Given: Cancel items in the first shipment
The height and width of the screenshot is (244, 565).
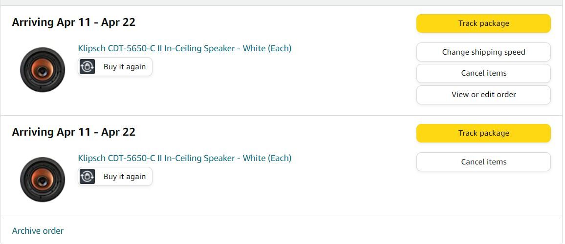Looking at the screenshot, I should [x=483, y=73].
